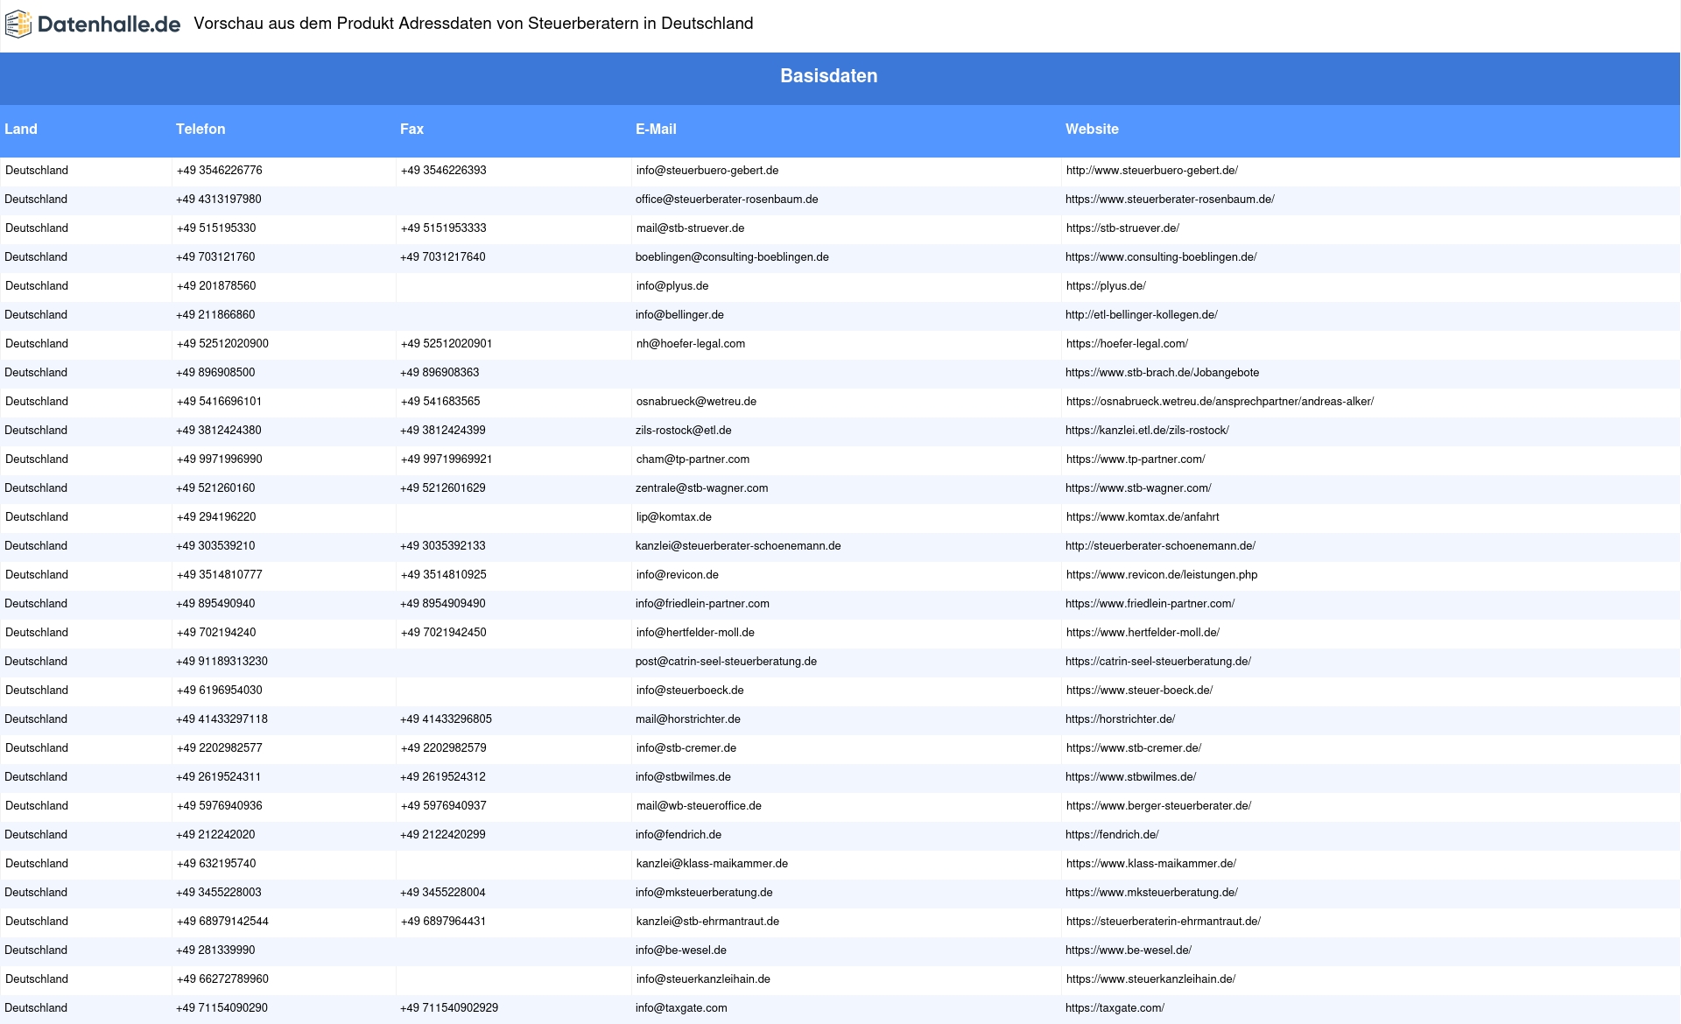Screen dimensions: 1681x1024
Task: Click website https://www.stb-cremer.de/
Action: tap(1134, 748)
